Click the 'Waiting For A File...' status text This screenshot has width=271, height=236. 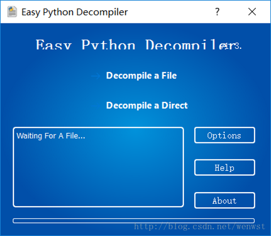pyautogui.click(x=51, y=136)
